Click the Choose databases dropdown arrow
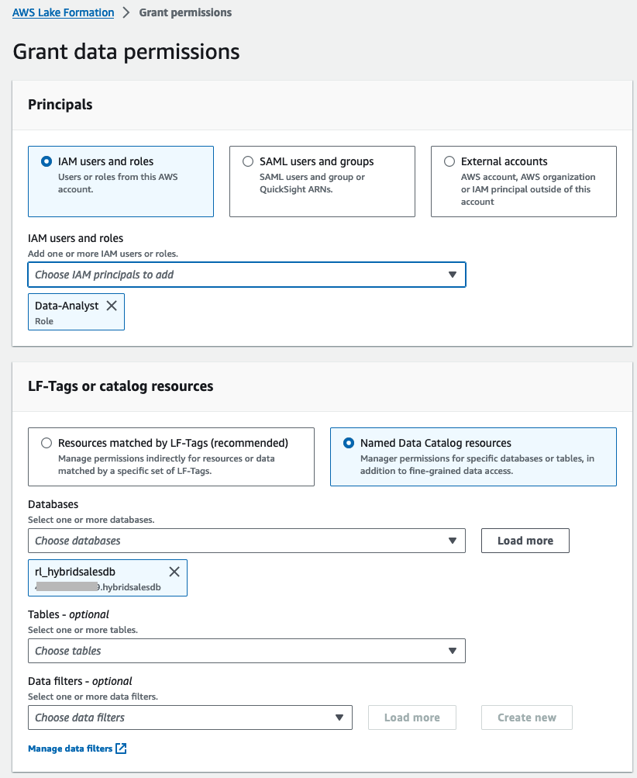Viewport: 637px width, 778px height. (453, 541)
